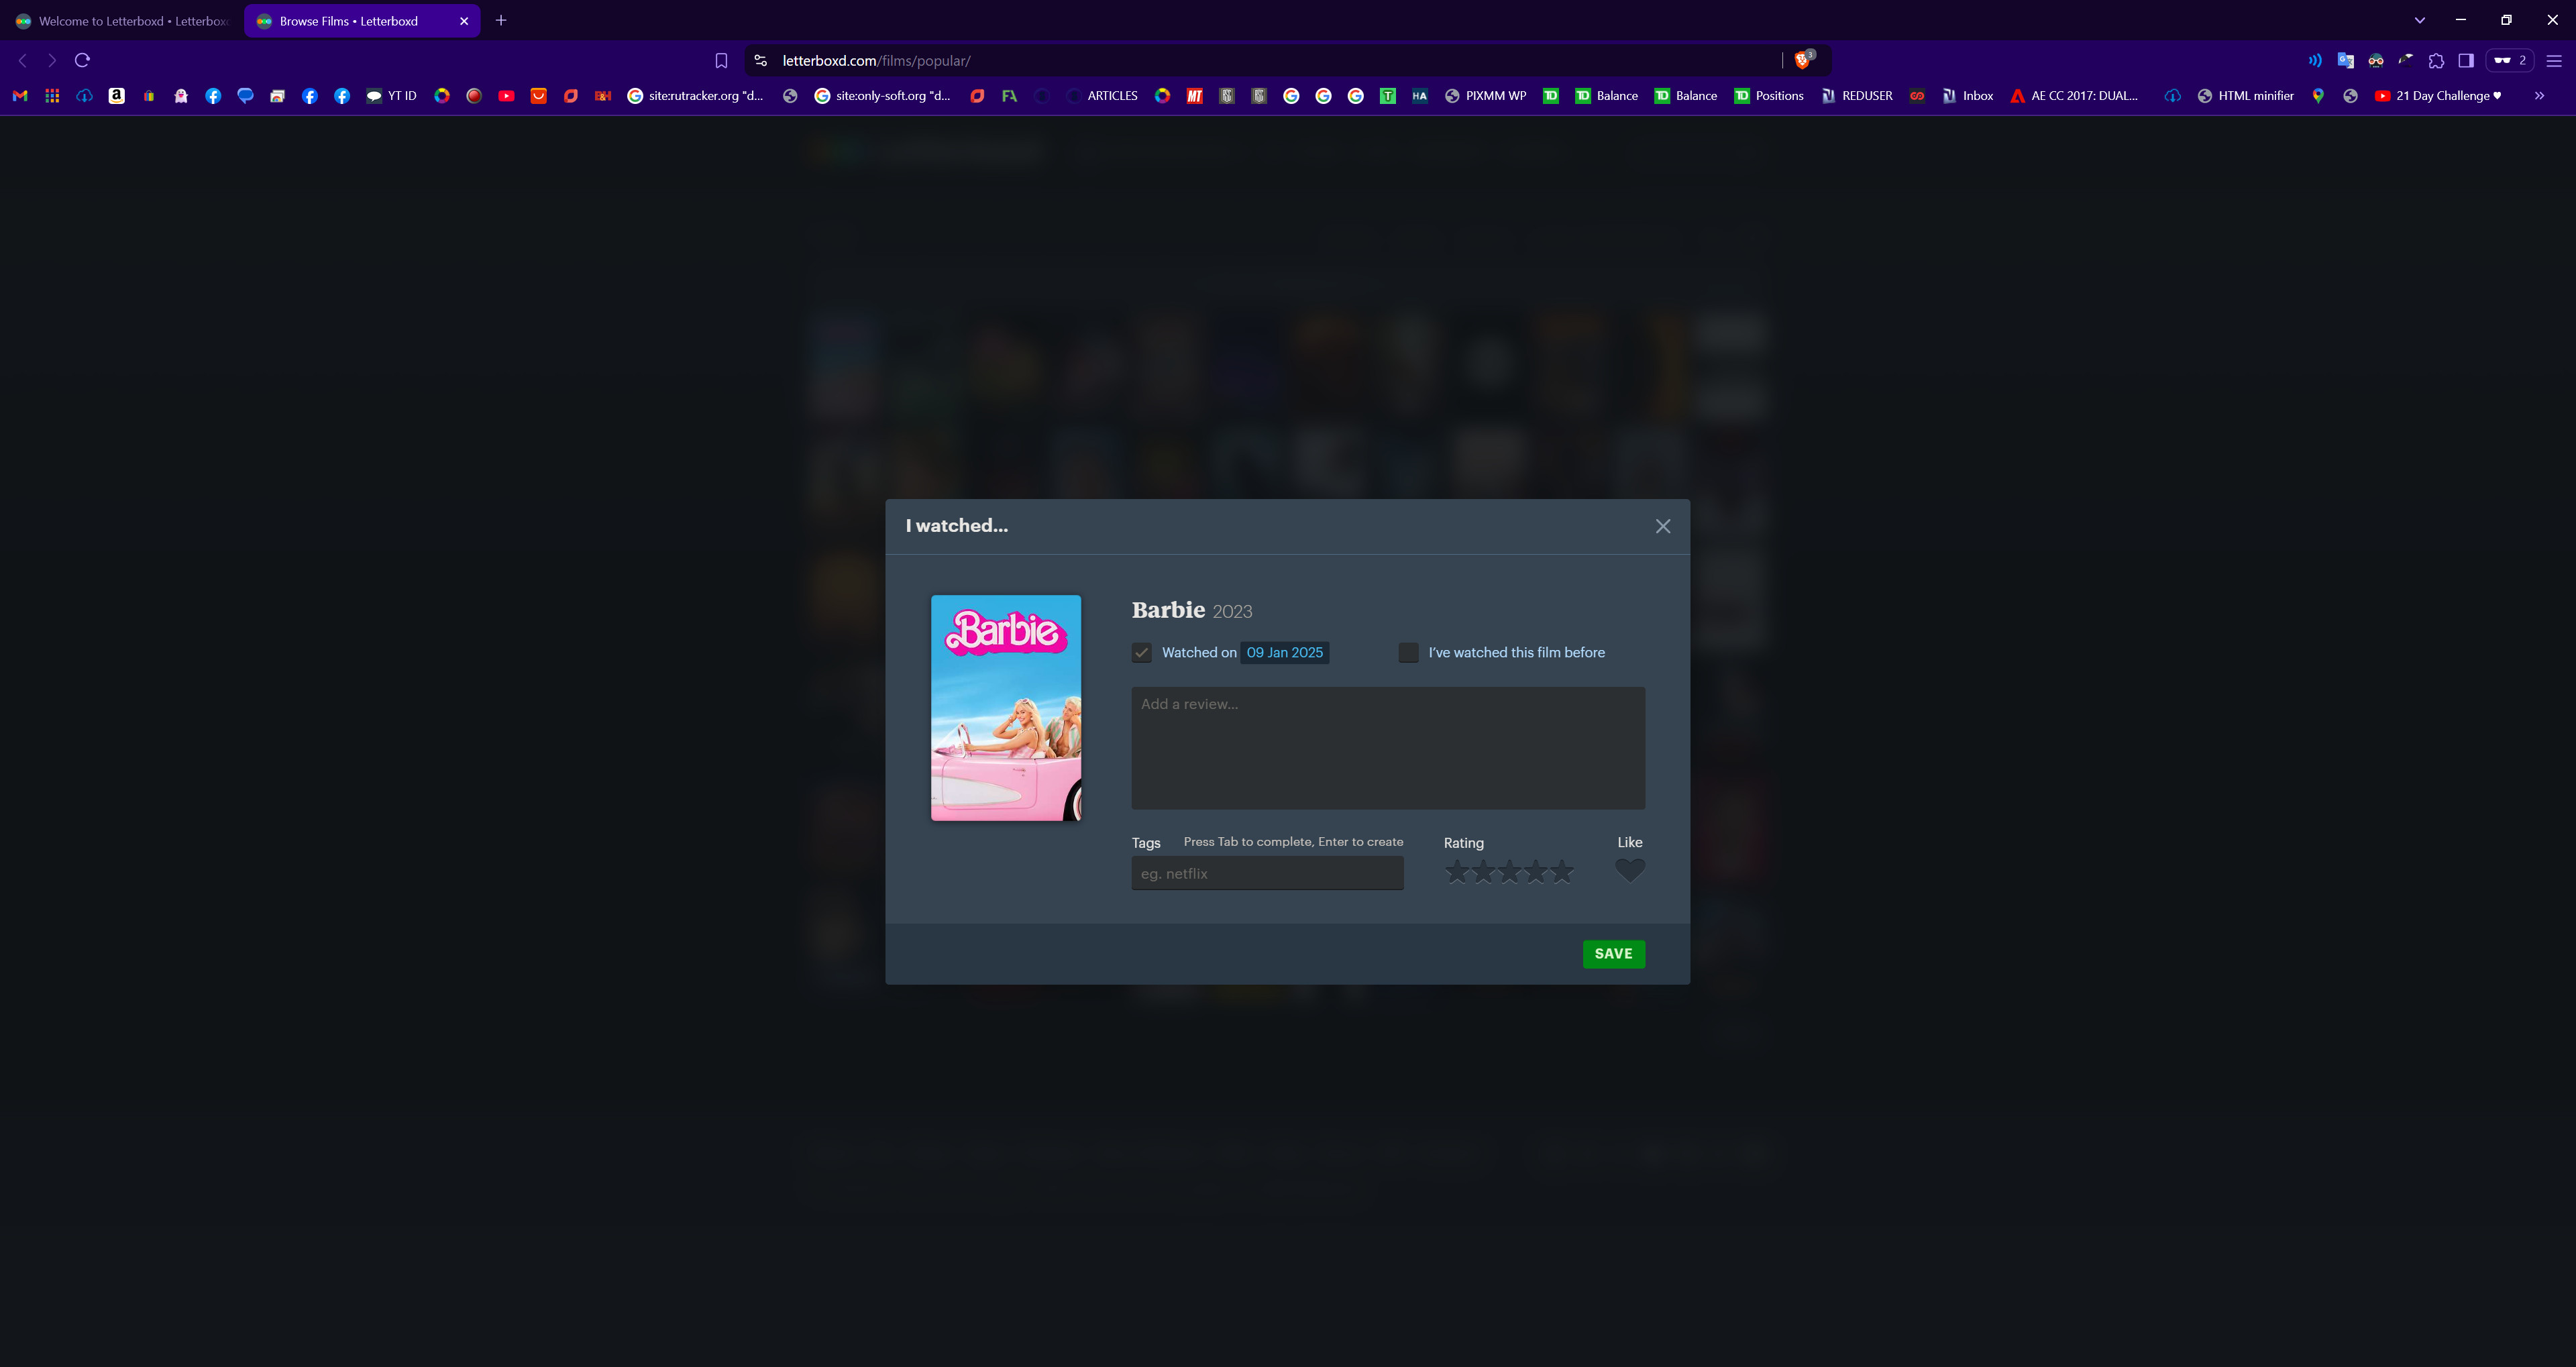Image resolution: width=2576 pixels, height=1367 pixels.
Task: Click the Barbie poster thumbnail
Action: pyautogui.click(x=1006, y=708)
